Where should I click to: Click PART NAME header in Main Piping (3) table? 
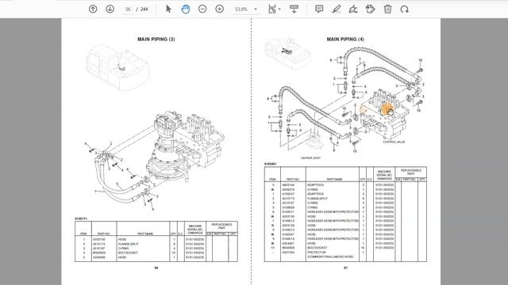(x=145, y=234)
